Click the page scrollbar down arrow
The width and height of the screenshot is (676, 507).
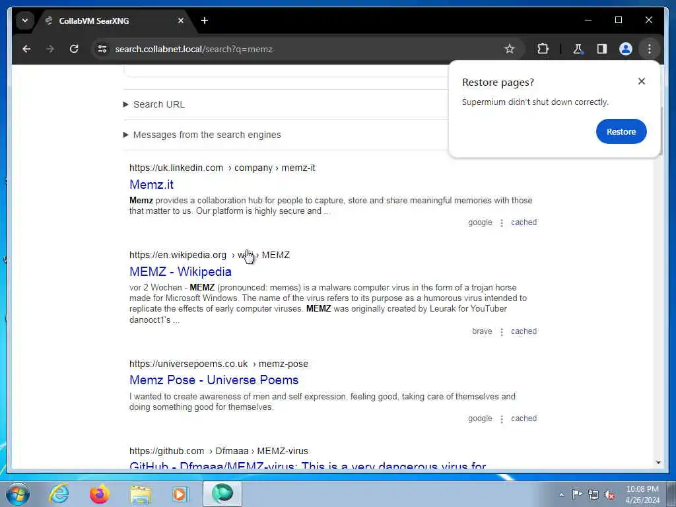click(x=658, y=463)
